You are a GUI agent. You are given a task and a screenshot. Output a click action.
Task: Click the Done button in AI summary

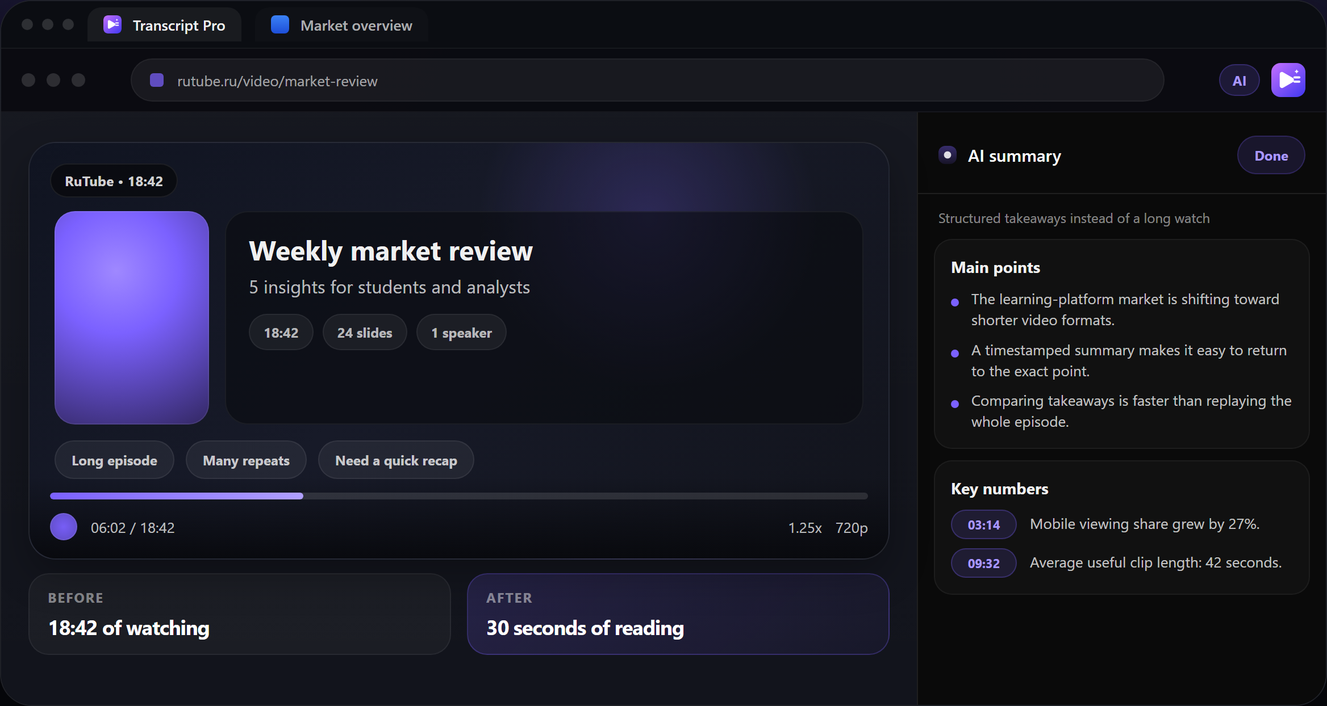[1271, 156]
